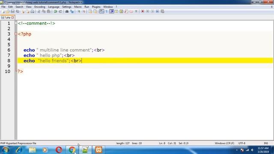
Task: Click the Stop recording macro icon
Action: pos(147,12)
